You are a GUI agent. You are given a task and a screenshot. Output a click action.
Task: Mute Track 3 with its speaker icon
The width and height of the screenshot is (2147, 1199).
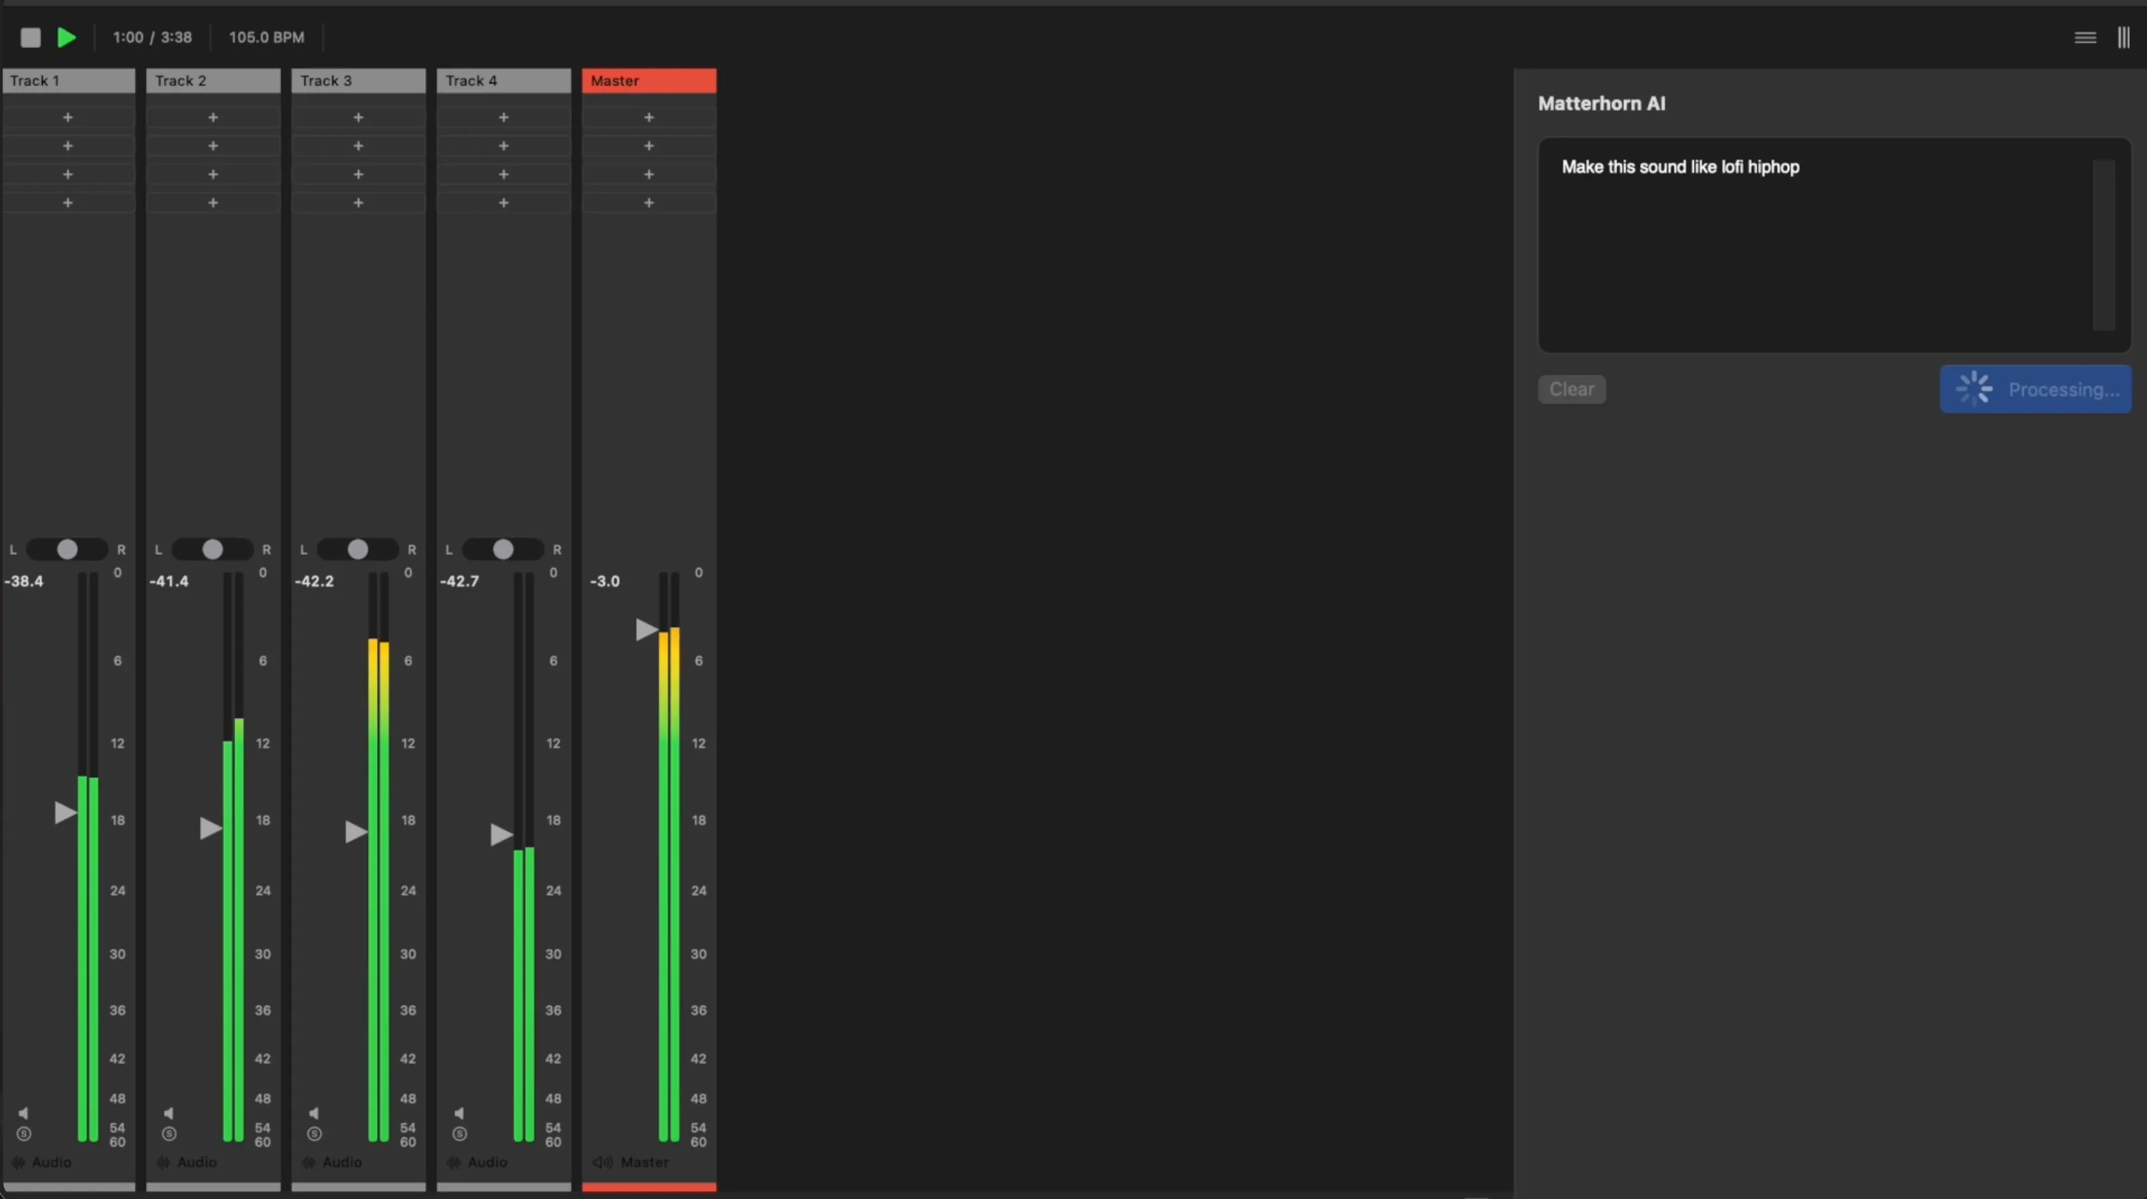pos(313,1113)
